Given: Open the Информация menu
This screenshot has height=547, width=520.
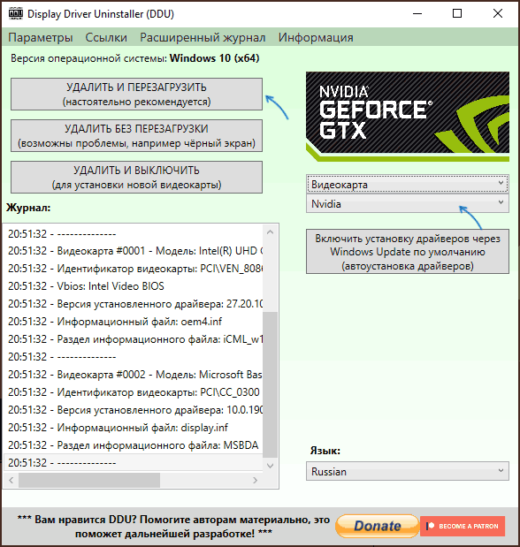Looking at the screenshot, I should (316, 37).
